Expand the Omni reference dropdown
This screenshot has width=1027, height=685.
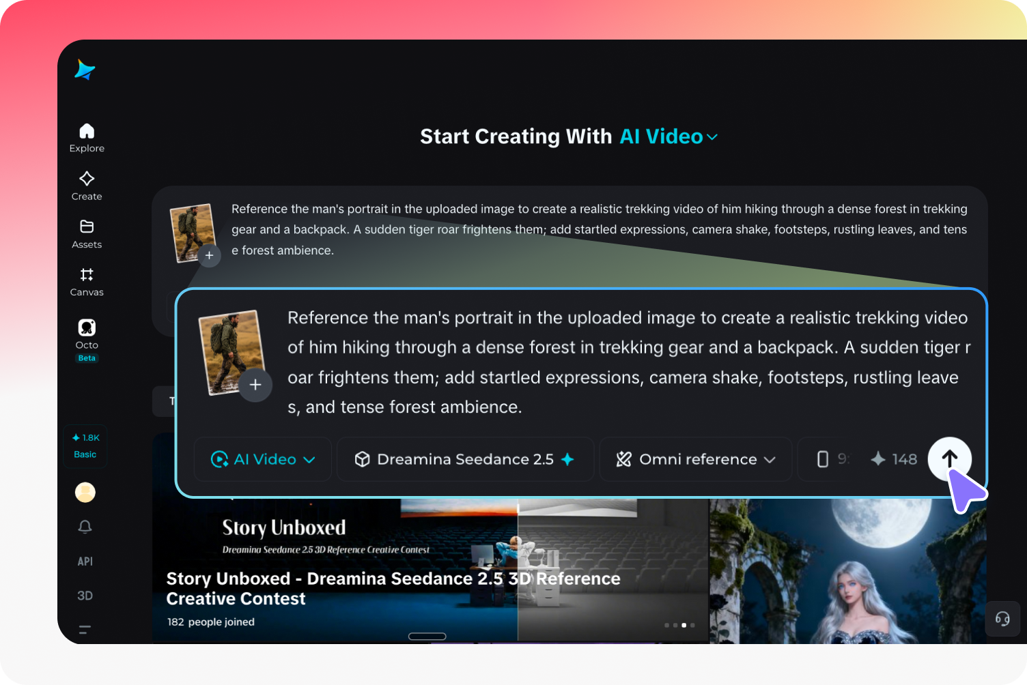point(696,459)
